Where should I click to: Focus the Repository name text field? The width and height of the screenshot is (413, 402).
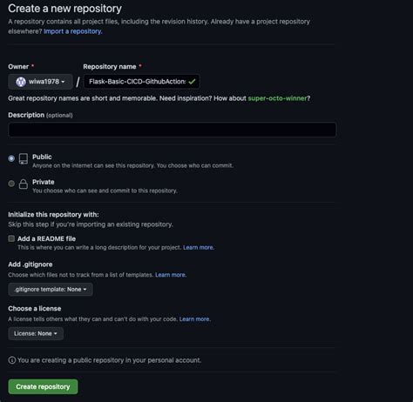[142, 82]
